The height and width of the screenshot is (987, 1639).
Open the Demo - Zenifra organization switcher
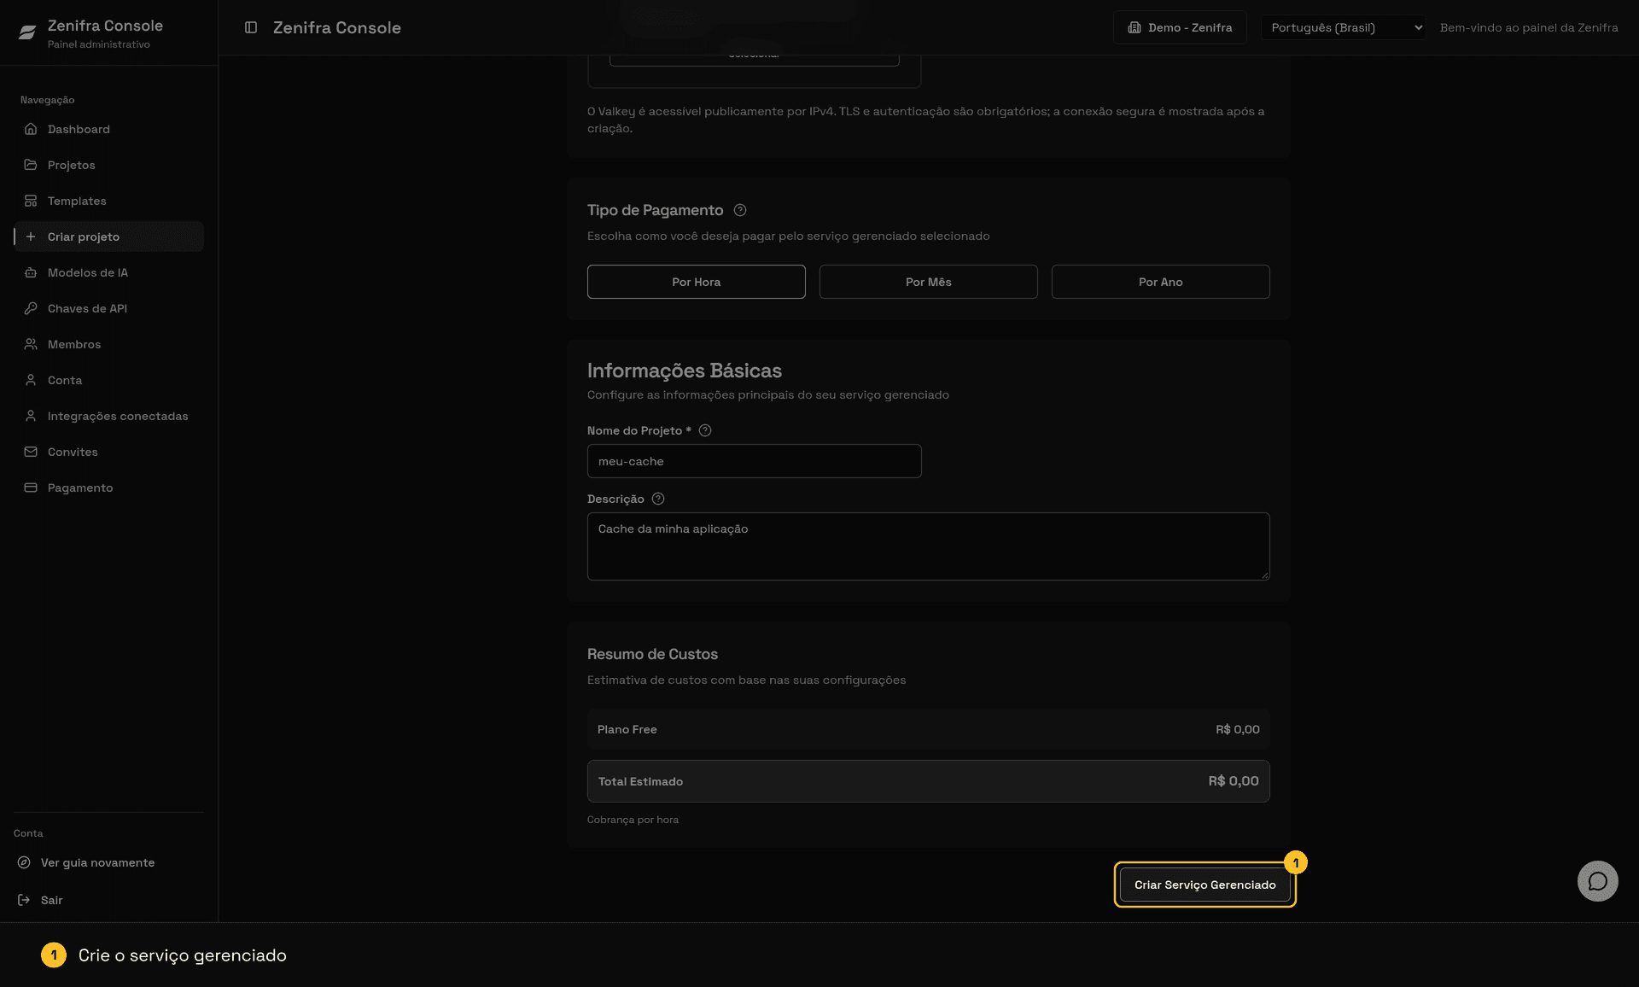coord(1180,27)
